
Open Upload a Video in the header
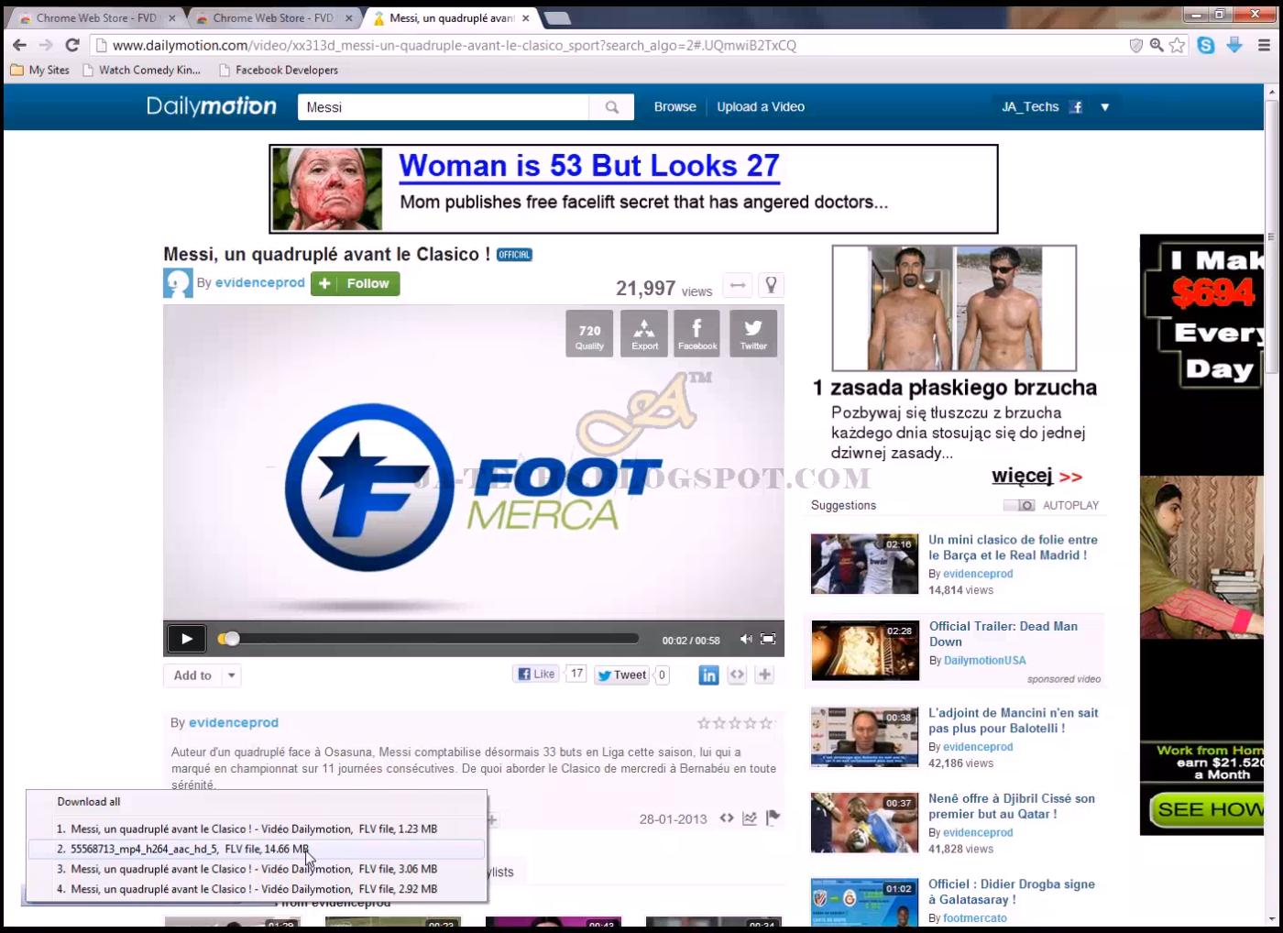[x=761, y=107]
